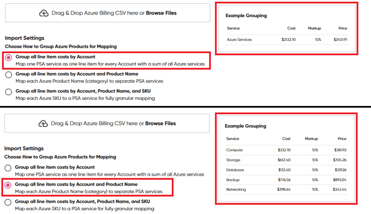Click the 'Price' header above $381.92
Image resolution: width=371 pixels, height=214 pixels.
pos(342,139)
